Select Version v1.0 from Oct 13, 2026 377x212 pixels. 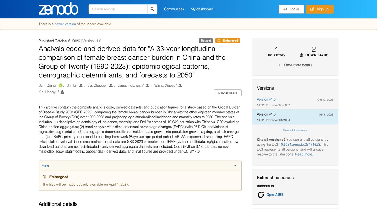[266, 100]
